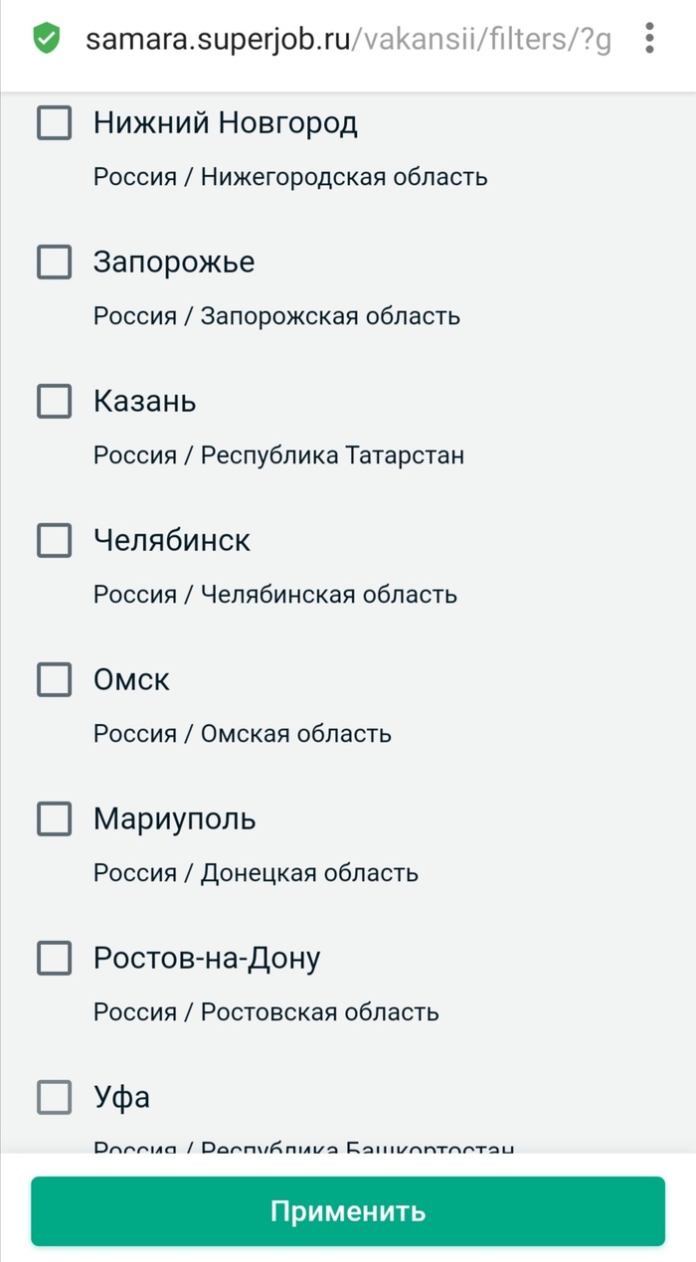Tick the Омск checkbox
The width and height of the screenshot is (696, 1262).
click(x=54, y=680)
